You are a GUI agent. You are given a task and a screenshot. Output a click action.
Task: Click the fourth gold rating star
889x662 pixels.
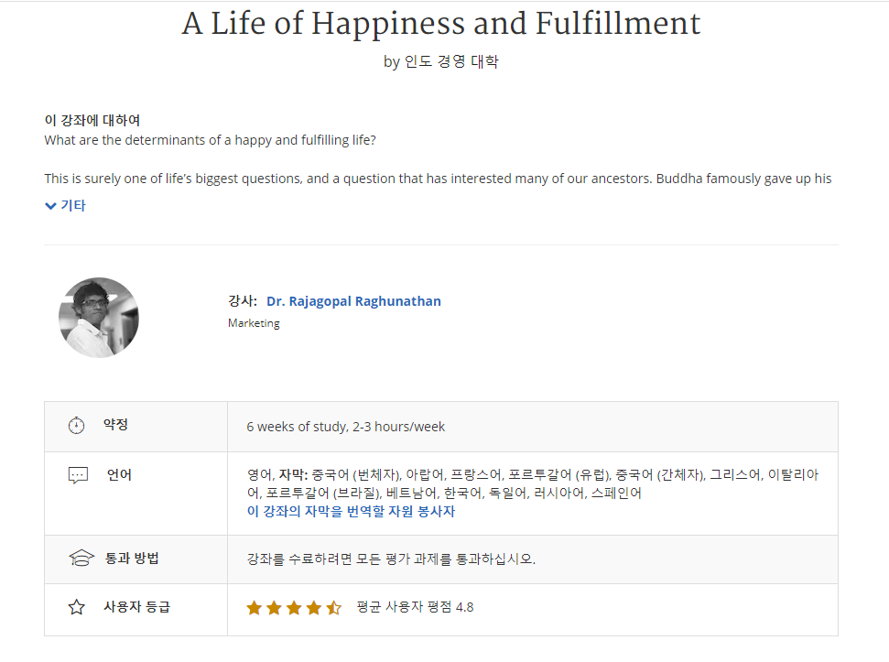tap(313, 608)
